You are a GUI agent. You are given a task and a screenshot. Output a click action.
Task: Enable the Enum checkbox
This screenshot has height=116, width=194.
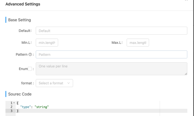click(30, 69)
